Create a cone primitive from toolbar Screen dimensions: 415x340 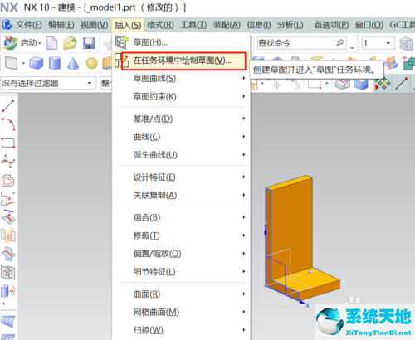[73, 63]
